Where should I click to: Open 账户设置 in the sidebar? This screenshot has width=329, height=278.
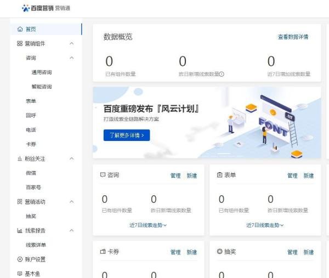click(35, 259)
